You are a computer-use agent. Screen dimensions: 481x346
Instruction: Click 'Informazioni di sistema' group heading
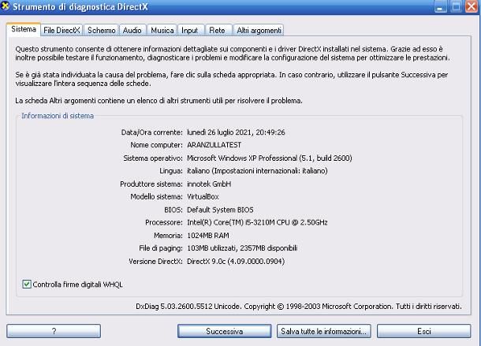click(x=58, y=116)
